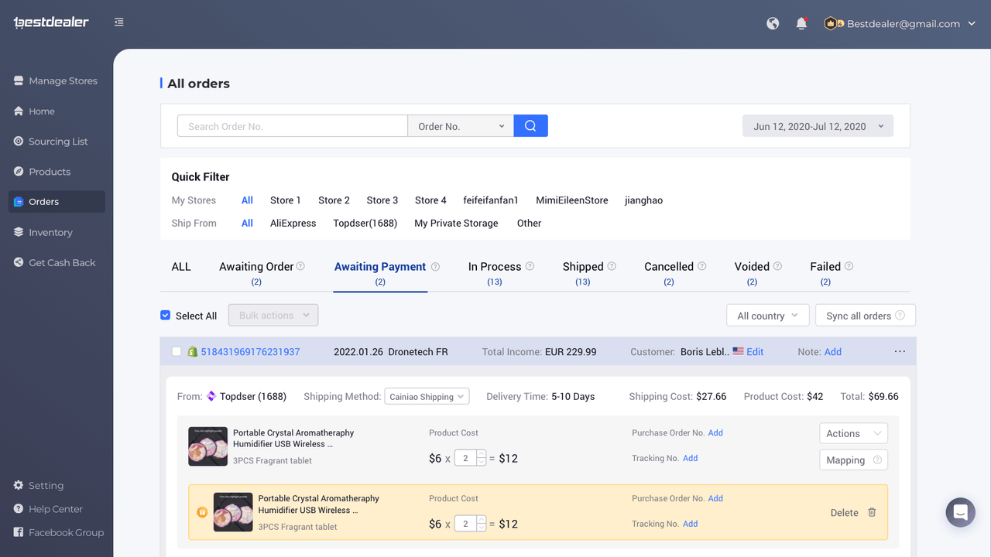
Task: Expand the Order No. search type dropdown
Action: click(461, 126)
